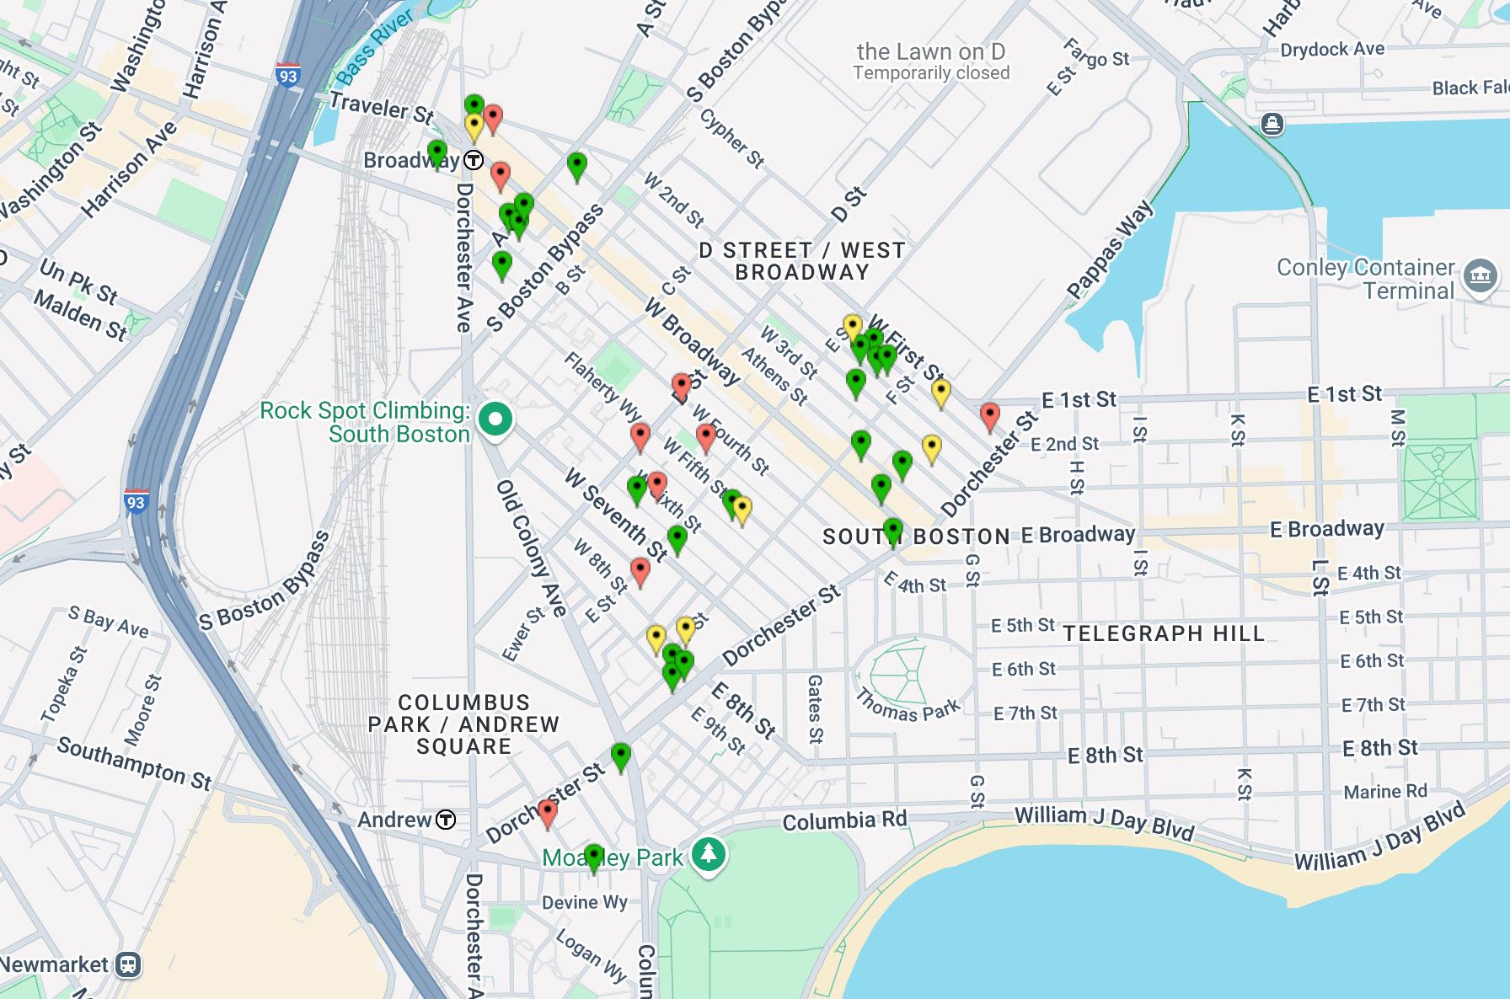Select the "Athens St" label
This screenshot has height=999, width=1510.
tap(774, 377)
